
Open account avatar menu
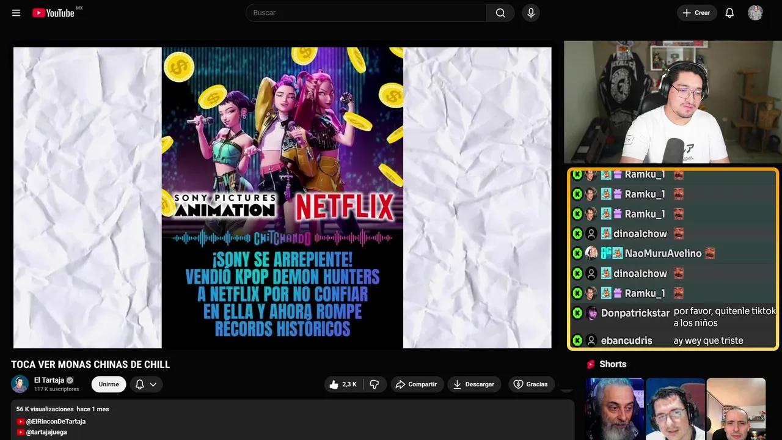(x=755, y=13)
